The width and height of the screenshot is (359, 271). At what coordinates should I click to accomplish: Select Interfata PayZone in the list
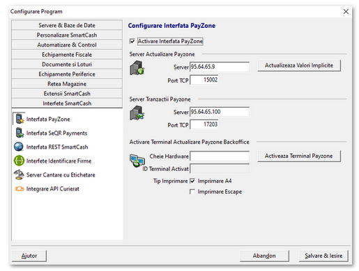48,119
